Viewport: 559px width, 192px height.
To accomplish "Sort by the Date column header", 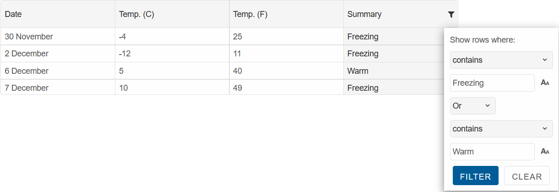I will pyautogui.click(x=58, y=14).
